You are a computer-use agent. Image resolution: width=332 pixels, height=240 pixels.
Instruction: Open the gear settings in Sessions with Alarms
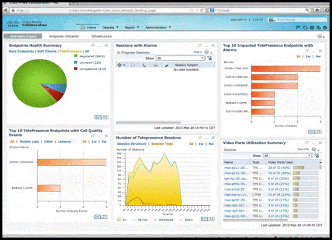coord(207,52)
